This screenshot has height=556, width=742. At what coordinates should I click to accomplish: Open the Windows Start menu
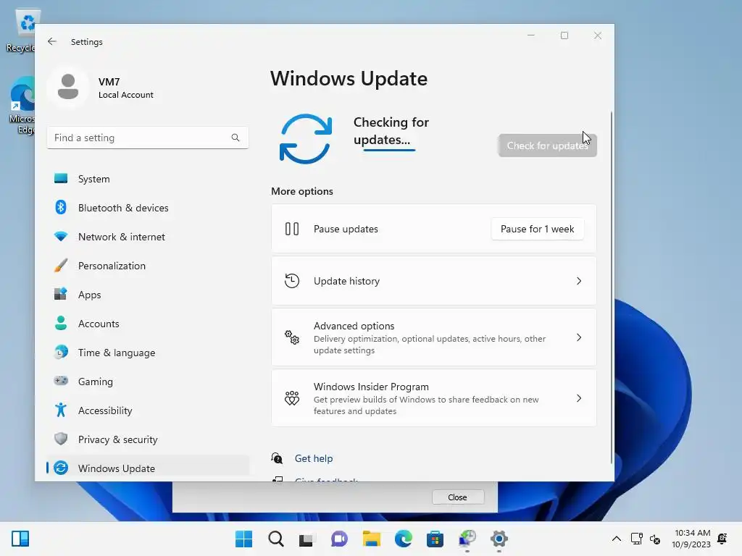[243, 539]
